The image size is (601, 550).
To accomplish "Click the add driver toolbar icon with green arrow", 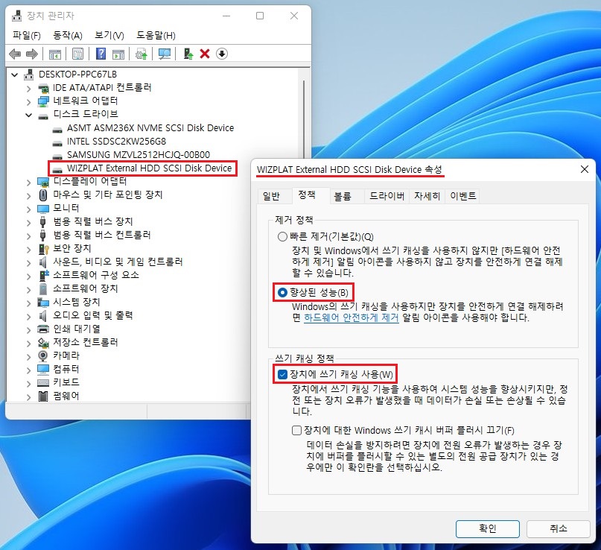I will click(x=188, y=54).
